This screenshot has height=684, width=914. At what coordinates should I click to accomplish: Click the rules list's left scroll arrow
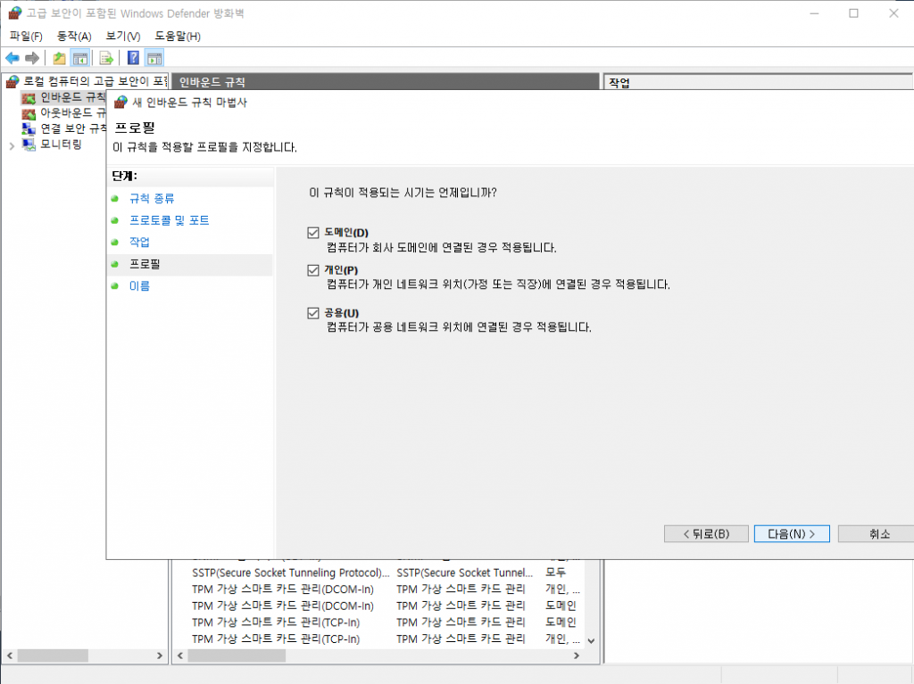coord(180,655)
